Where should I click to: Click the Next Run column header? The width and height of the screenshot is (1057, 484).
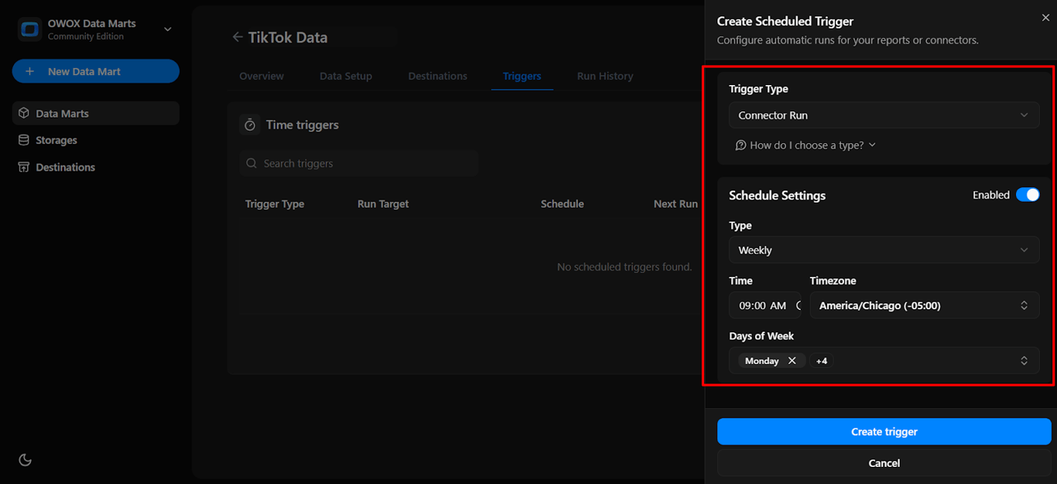(x=676, y=204)
